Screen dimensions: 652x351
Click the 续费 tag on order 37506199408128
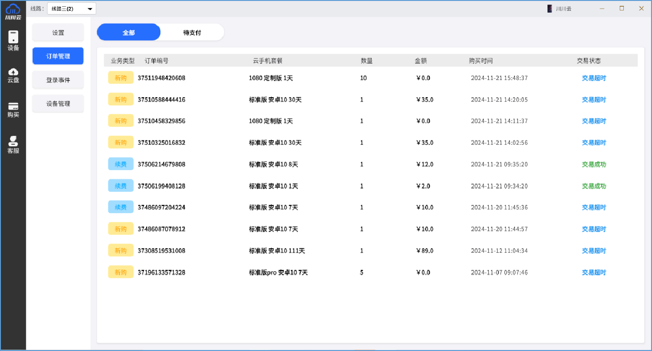coord(120,186)
